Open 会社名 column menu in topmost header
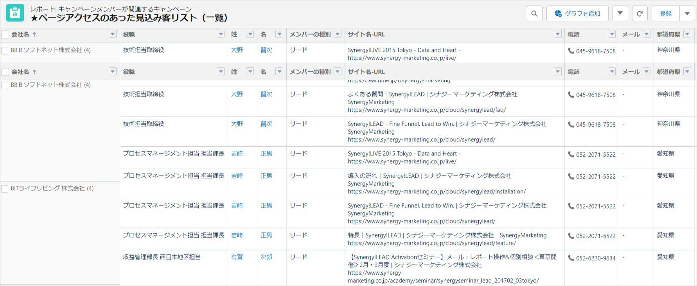The width and height of the screenshot is (697, 286). pos(113,34)
